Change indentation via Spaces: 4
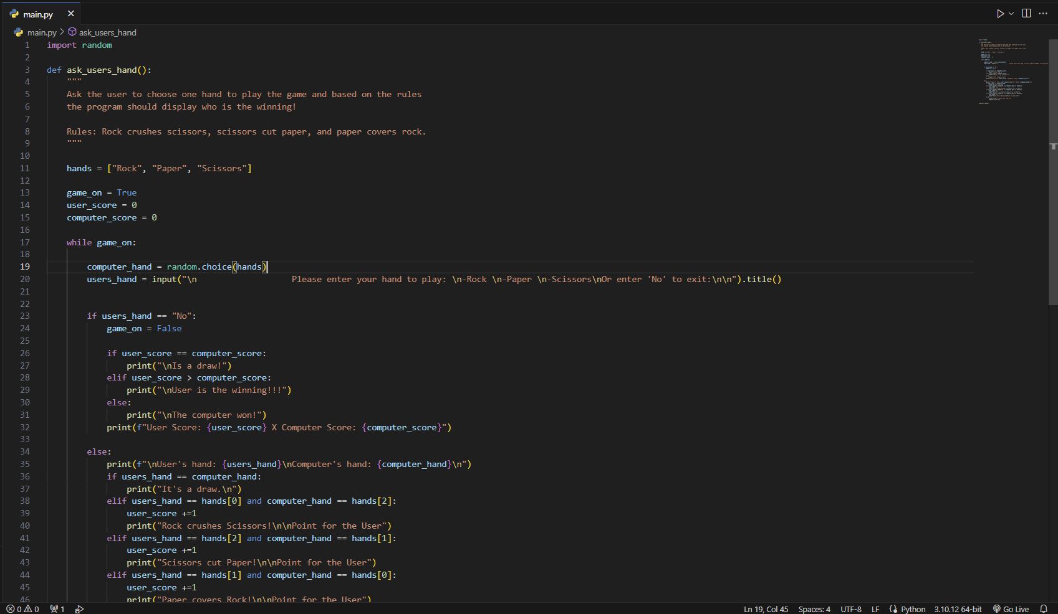This screenshot has height=614, width=1058. (814, 609)
